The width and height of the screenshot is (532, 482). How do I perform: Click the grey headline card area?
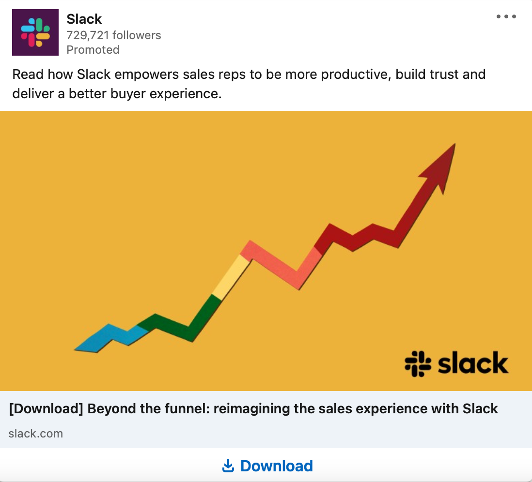click(x=266, y=420)
